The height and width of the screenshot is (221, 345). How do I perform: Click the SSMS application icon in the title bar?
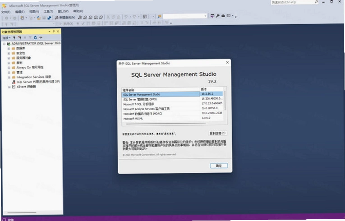click(4, 6)
